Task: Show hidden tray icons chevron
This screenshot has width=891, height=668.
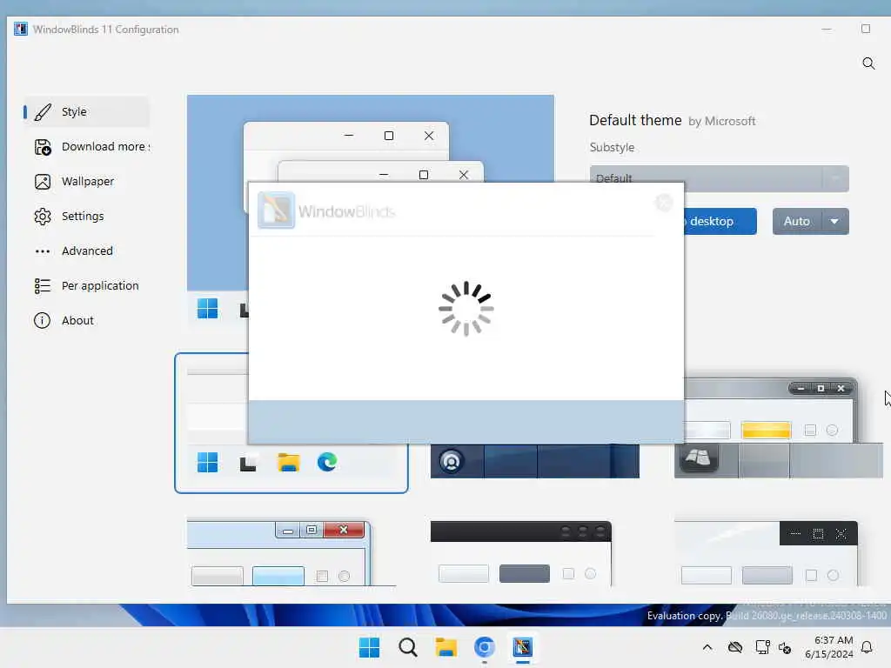Action: pos(707,647)
